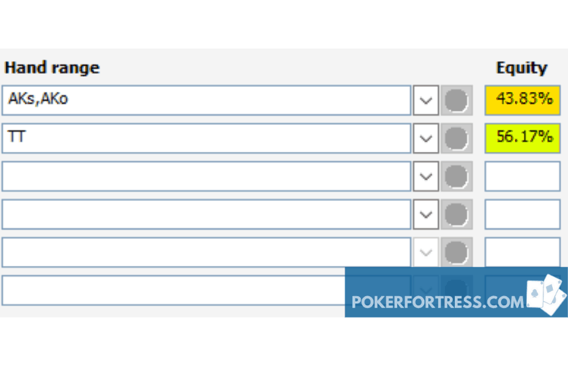This screenshot has width=568, height=378.
Task: Click the gray circle button in fifth row
Action: [456, 252]
